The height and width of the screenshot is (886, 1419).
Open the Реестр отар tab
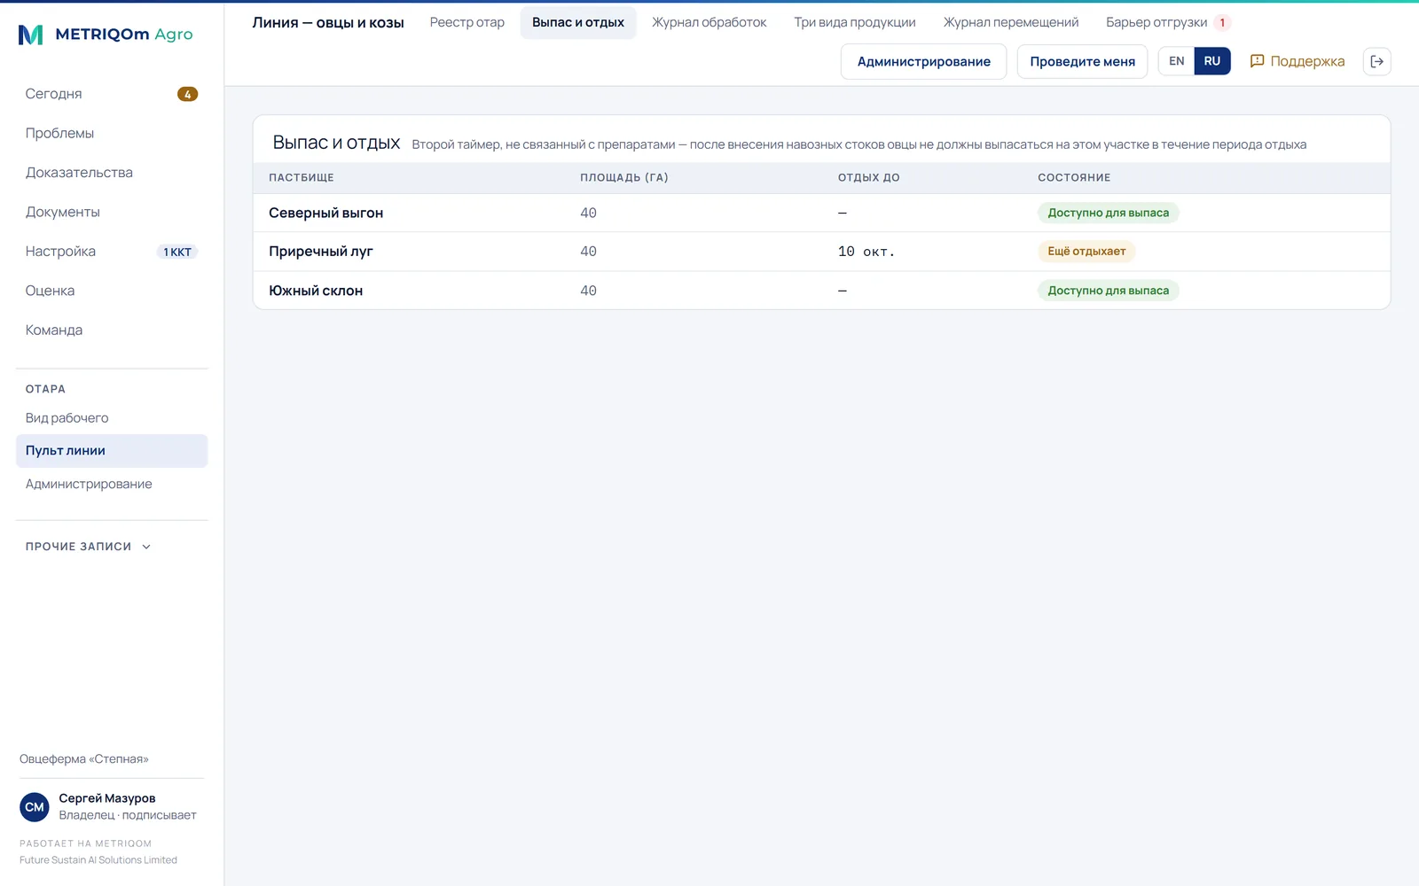point(467,22)
